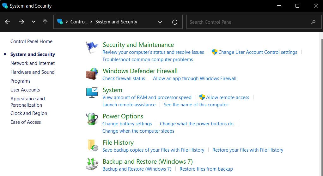The height and width of the screenshot is (176, 323).
Task: Go back with the left arrow button
Action: pyautogui.click(x=8, y=22)
